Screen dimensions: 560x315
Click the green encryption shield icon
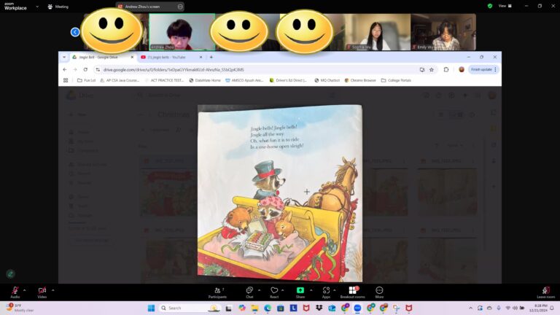tap(490, 6)
